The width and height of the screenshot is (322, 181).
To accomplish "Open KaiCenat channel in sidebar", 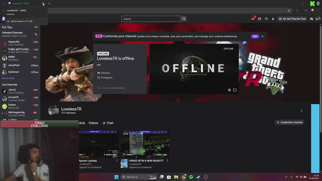I will [20, 72].
